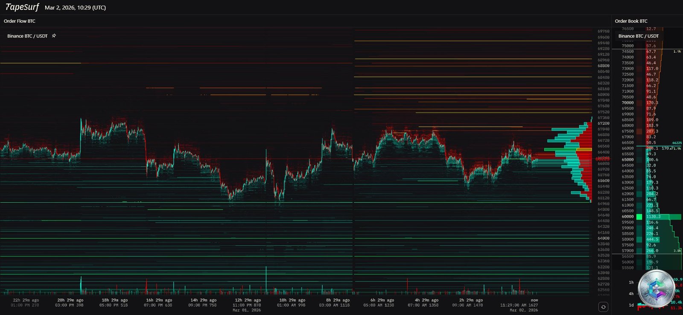Select the 1d volume timeframe row
The height and width of the screenshot is (315, 683).
[655, 305]
